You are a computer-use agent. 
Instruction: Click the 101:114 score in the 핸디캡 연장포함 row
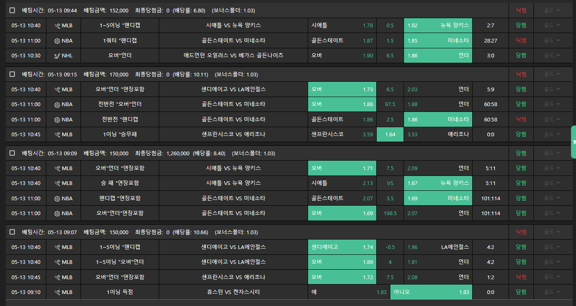[x=490, y=199]
